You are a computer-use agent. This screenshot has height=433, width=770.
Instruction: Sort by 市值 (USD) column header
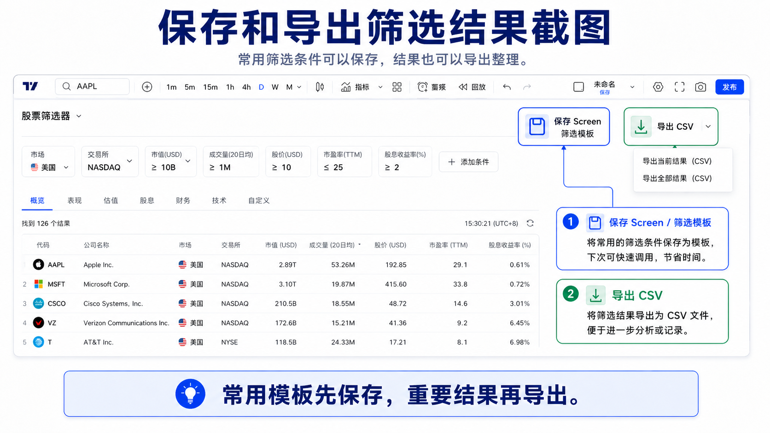[x=281, y=245]
